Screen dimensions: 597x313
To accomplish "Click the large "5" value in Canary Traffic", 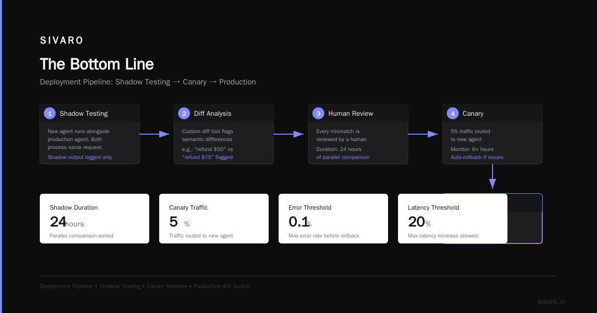I will point(174,222).
